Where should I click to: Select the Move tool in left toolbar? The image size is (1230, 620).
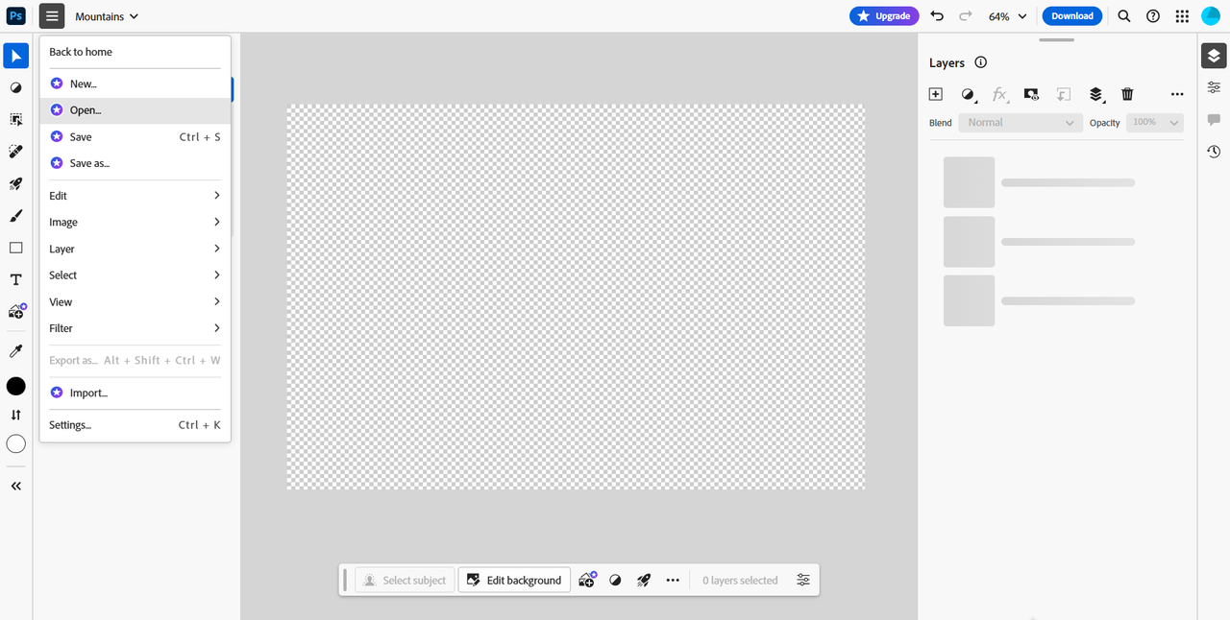15,56
